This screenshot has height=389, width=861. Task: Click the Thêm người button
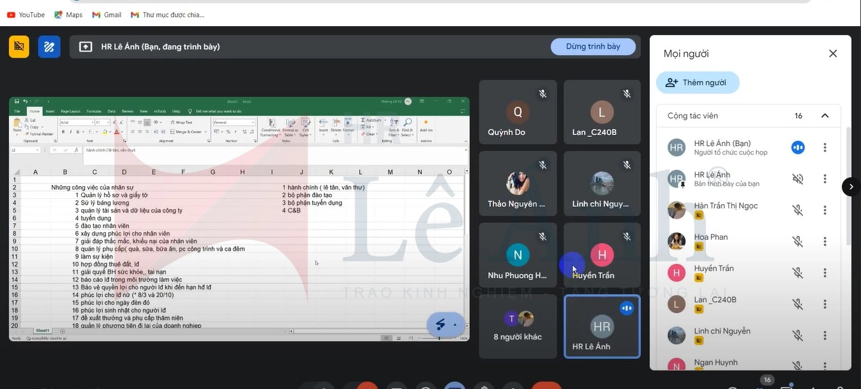pyautogui.click(x=697, y=82)
